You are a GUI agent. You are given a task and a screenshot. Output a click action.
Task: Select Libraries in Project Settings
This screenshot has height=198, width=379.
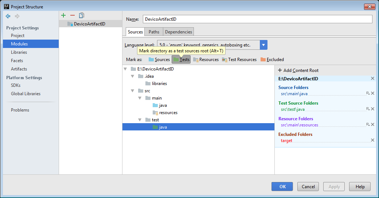pyautogui.click(x=19, y=52)
